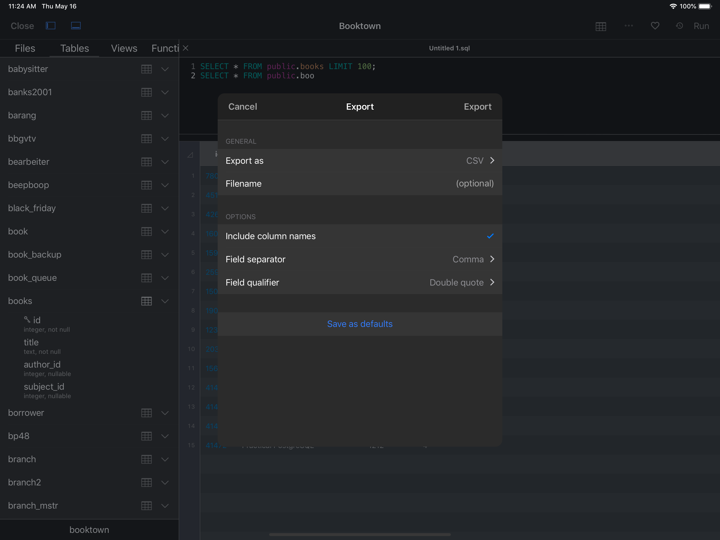Cancel the Export dialog

pos(242,107)
